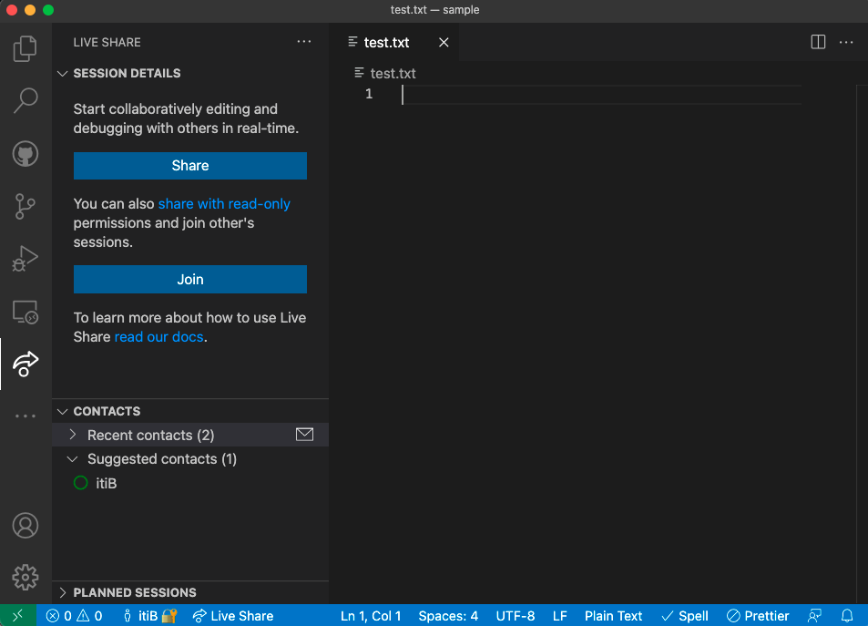Image resolution: width=868 pixels, height=626 pixels.
Task: Open editor more actions ellipsis menu
Action: (846, 42)
